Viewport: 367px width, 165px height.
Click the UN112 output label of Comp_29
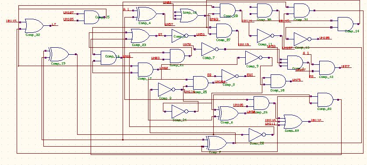(x=316, y=120)
